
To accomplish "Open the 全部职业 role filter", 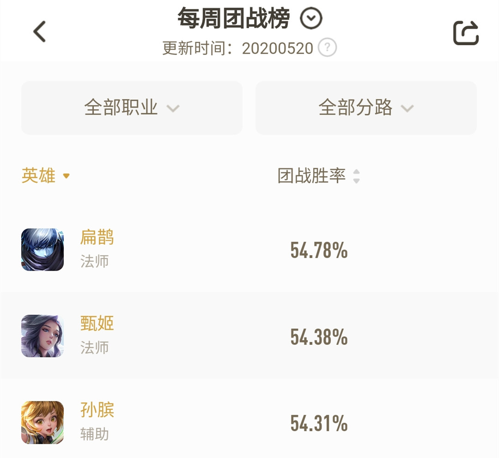I will [132, 108].
